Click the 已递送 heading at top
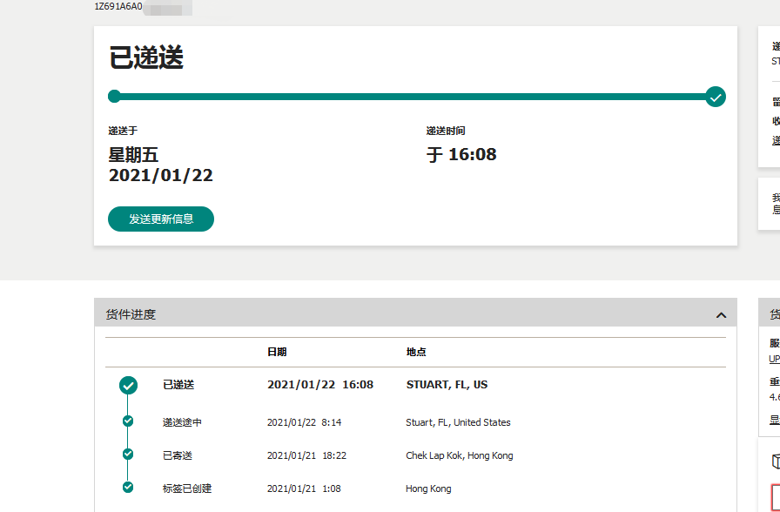 coord(146,58)
